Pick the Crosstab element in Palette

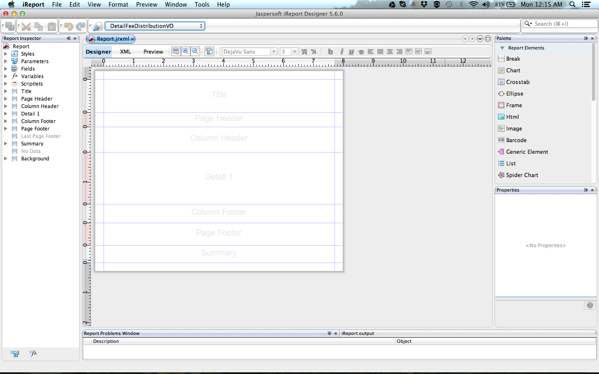518,82
